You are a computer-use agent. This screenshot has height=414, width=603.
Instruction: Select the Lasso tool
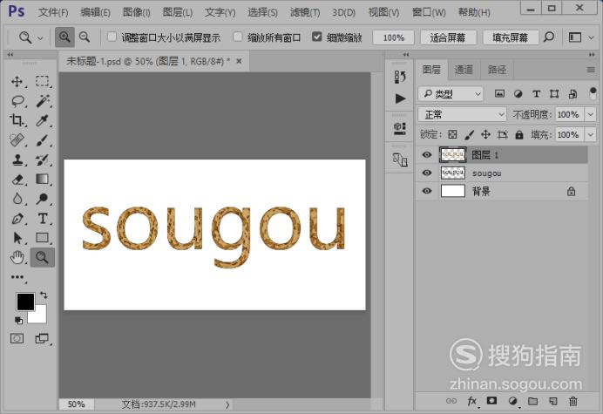click(17, 101)
